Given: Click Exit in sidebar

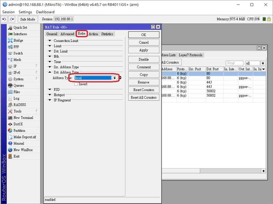Looking at the screenshot, I should [x=16, y=156].
